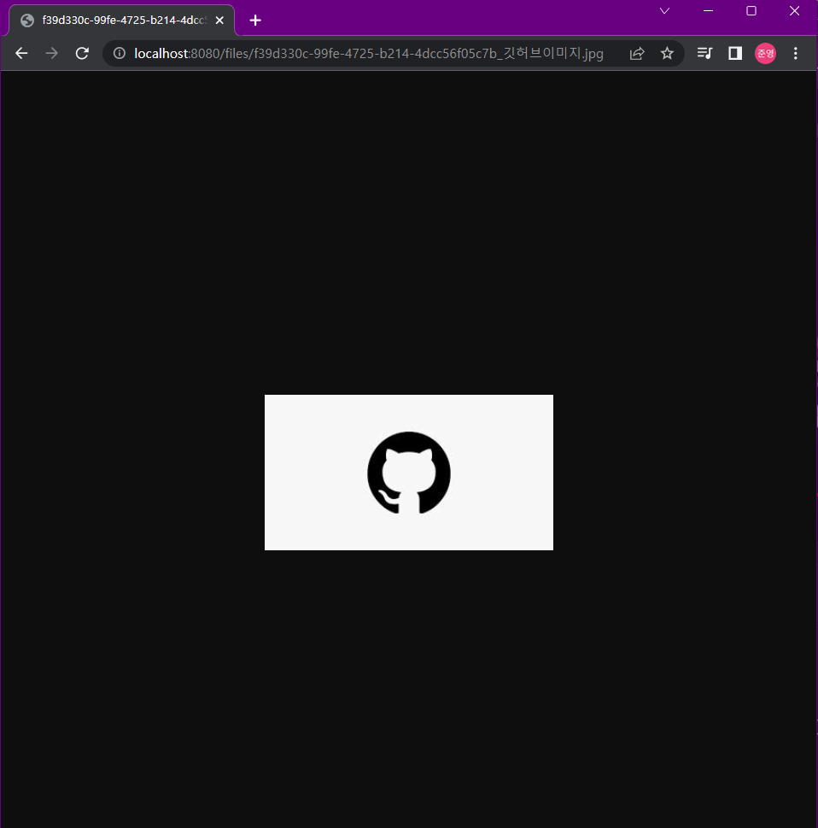Switch to the f39d330c-99fe tab
Image resolution: width=818 pixels, height=828 pixels.
pyautogui.click(x=122, y=21)
